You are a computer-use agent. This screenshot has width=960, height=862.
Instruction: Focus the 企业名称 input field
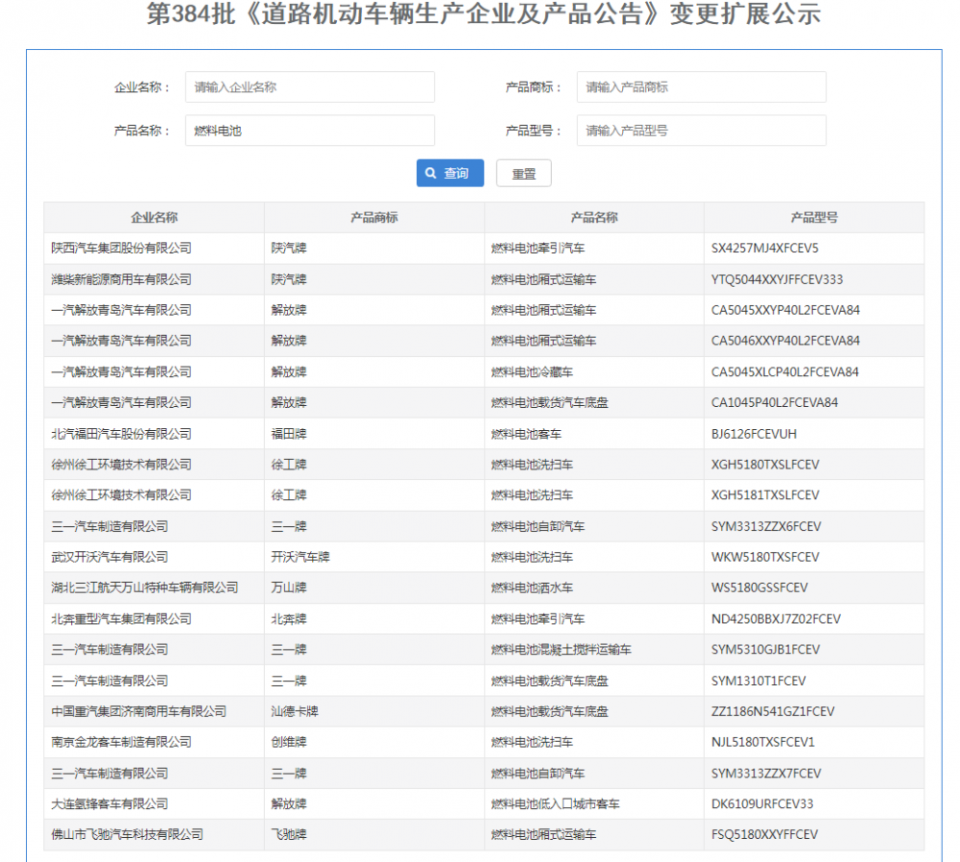[310, 87]
